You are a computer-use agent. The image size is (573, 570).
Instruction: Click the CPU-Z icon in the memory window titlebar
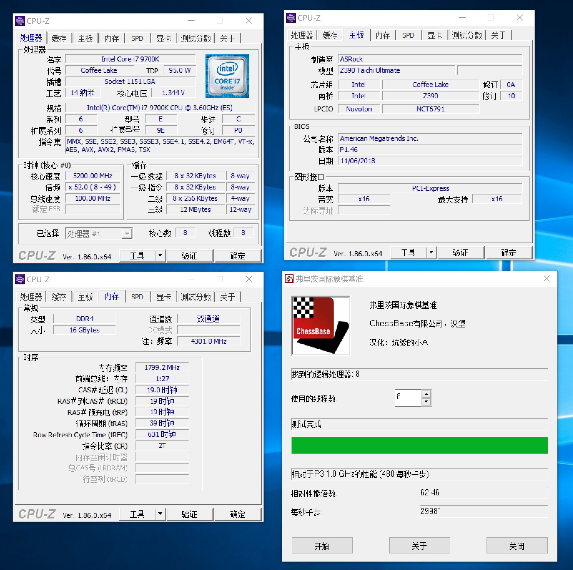[x=20, y=279]
